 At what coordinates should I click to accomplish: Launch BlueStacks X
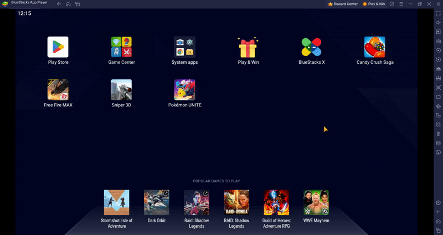(x=311, y=47)
